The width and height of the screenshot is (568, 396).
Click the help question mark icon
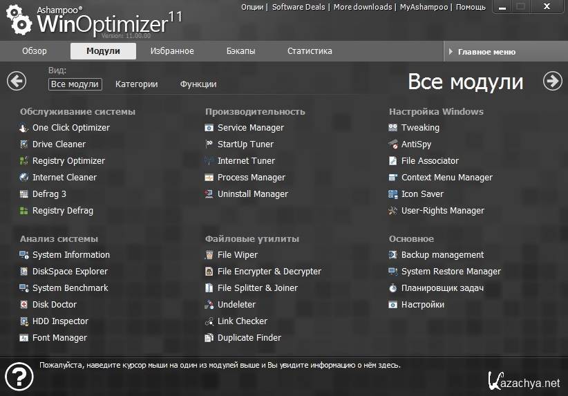19,377
